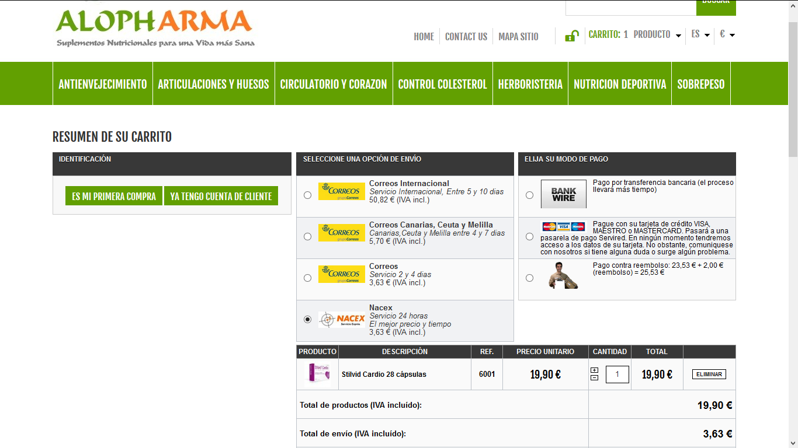
Task: Click the Stilvid Cardio quantity input
Action: click(617, 374)
